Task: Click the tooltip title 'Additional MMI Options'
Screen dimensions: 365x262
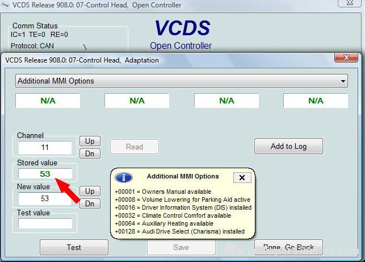Action: coord(183,176)
